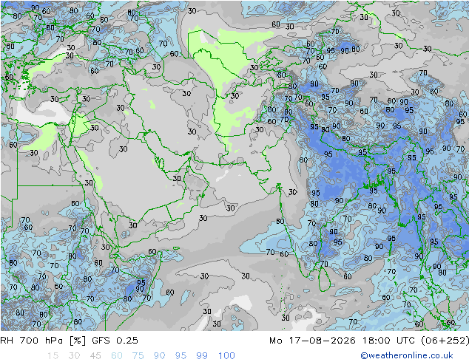Click the ©weatheronline.co.uk link

[x=406, y=355]
